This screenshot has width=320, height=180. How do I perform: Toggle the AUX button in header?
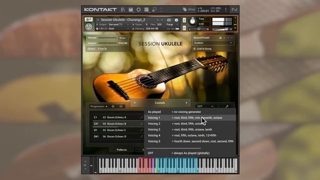[x=235, y=24]
